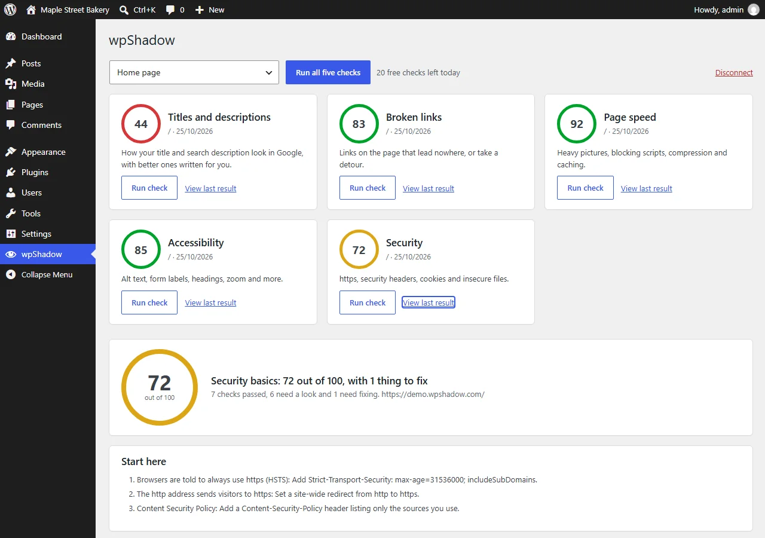This screenshot has width=765, height=538.
Task: Go to the Plugins menu item
Action: tap(48, 172)
